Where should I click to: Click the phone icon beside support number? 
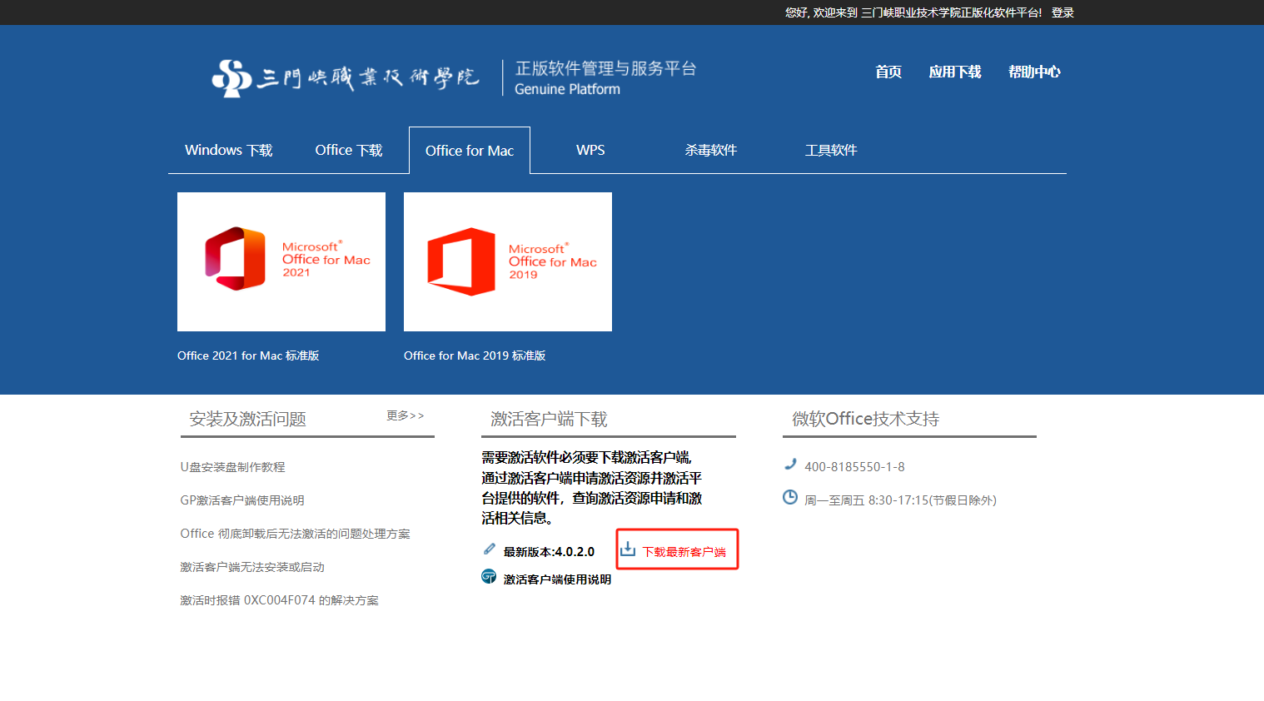(x=790, y=465)
